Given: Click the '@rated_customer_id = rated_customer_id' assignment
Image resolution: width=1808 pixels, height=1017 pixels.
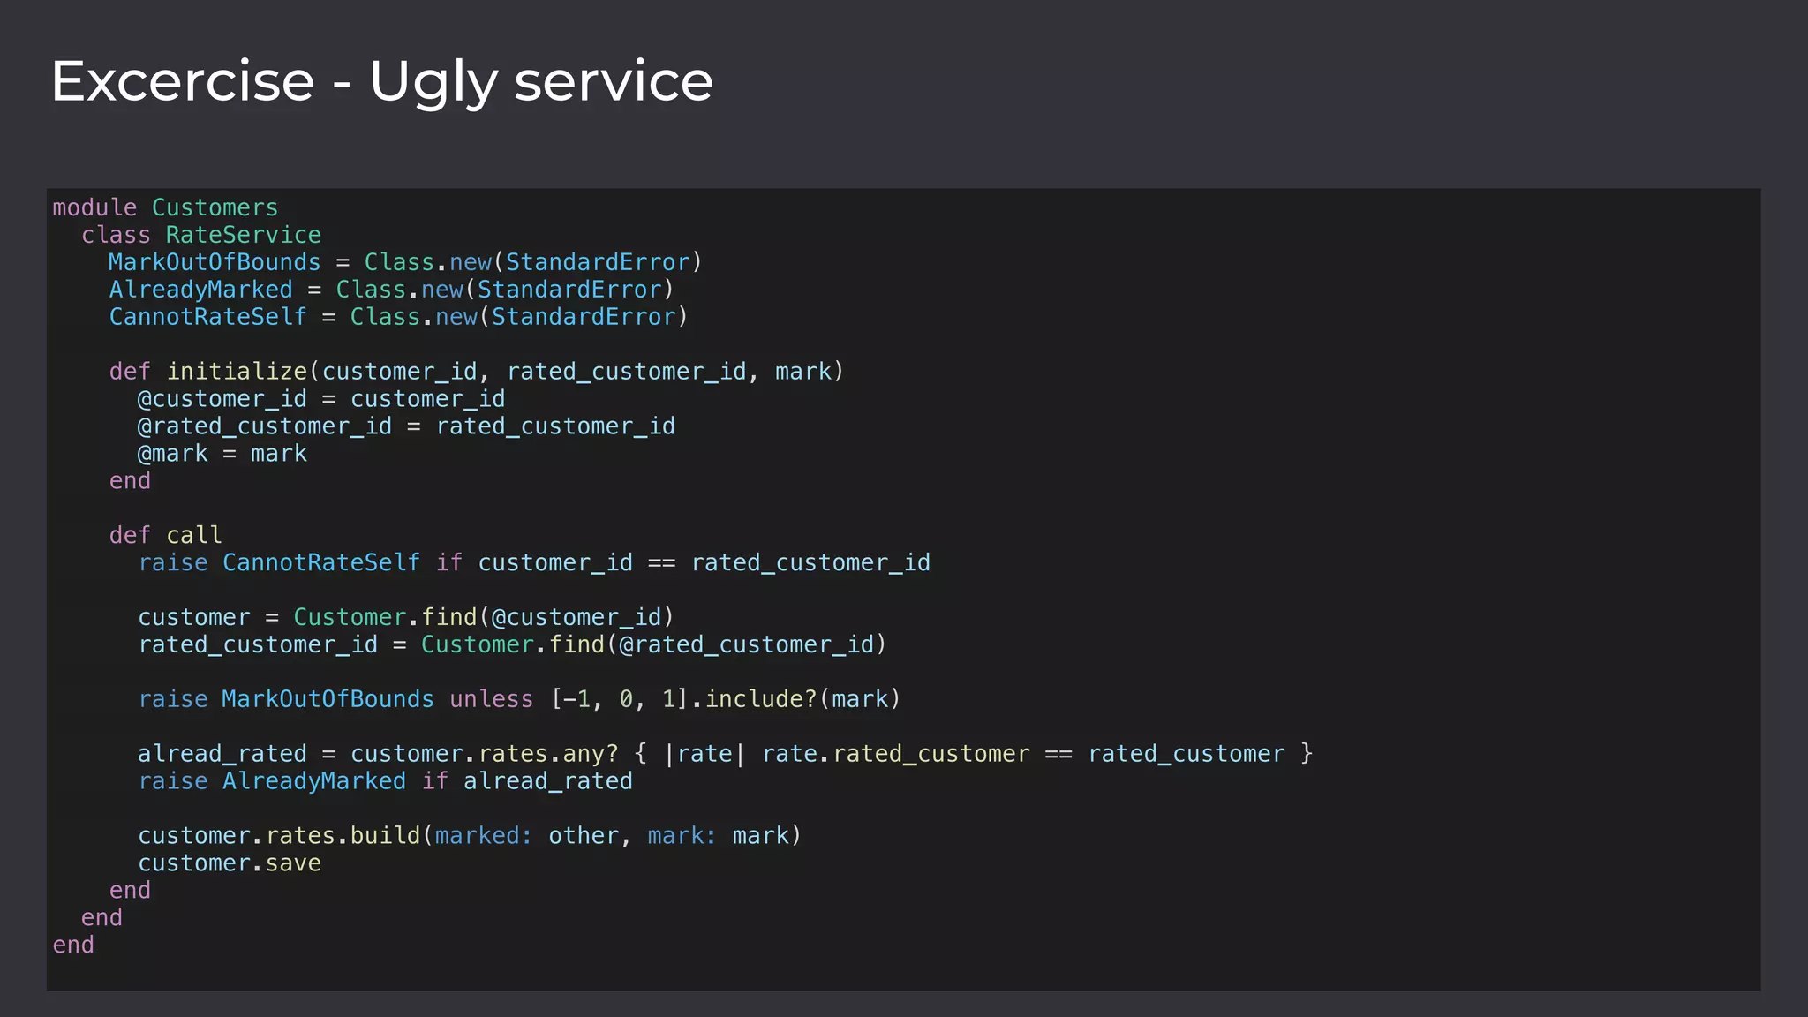Looking at the screenshot, I should pos(406,426).
